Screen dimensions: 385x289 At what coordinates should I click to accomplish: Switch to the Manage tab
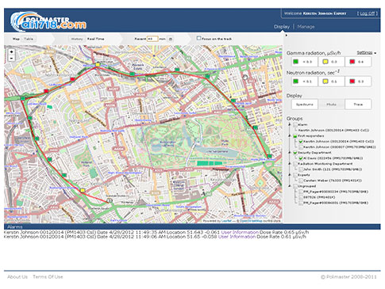[x=306, y=27]
